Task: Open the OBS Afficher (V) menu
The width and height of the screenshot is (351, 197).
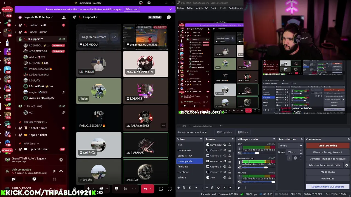Action: [202, 8]
